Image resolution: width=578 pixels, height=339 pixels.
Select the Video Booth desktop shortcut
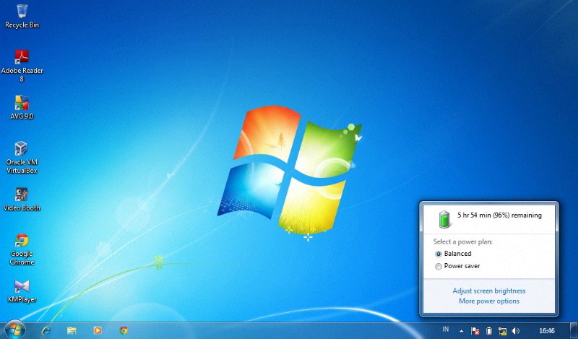click(22, 199)
